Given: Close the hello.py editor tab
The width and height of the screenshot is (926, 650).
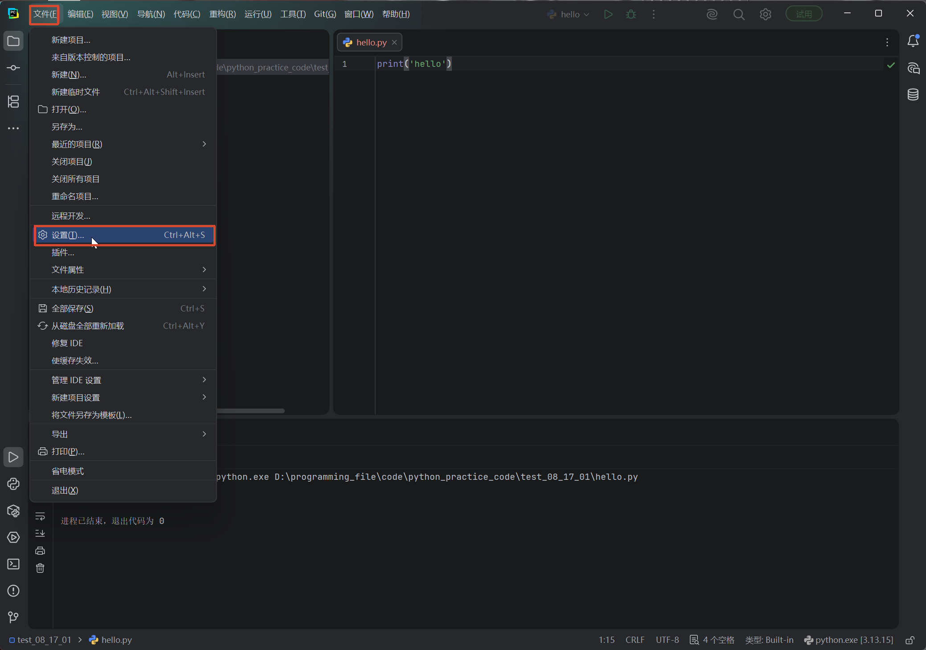Looking at the screenshot, I should click(394, 42).
